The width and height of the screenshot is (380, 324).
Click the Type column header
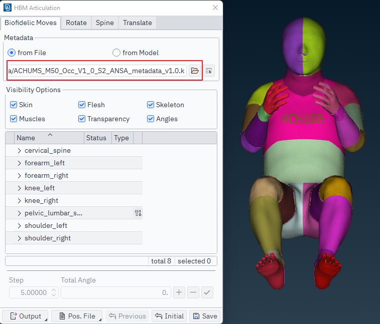coord(122,138)
